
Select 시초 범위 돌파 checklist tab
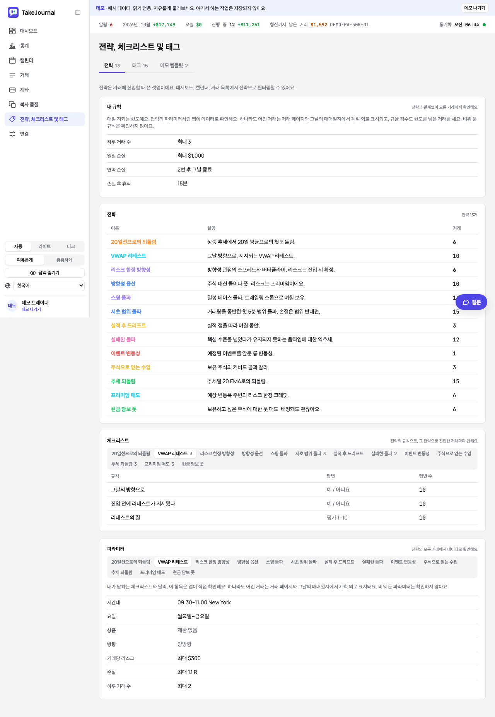pos(311,454)
